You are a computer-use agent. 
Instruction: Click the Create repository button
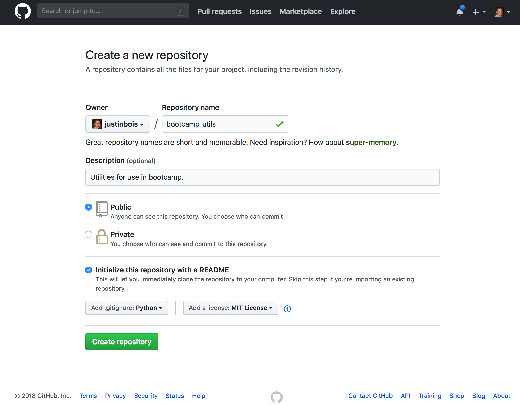tap(122, 342)
